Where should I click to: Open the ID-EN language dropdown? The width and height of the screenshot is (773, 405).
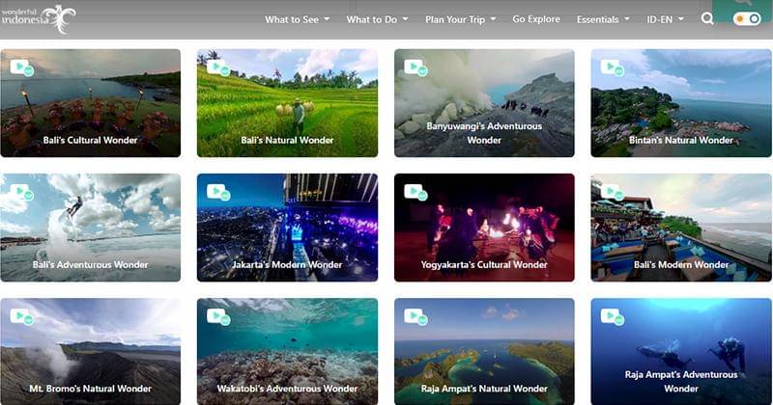(666, 19)
